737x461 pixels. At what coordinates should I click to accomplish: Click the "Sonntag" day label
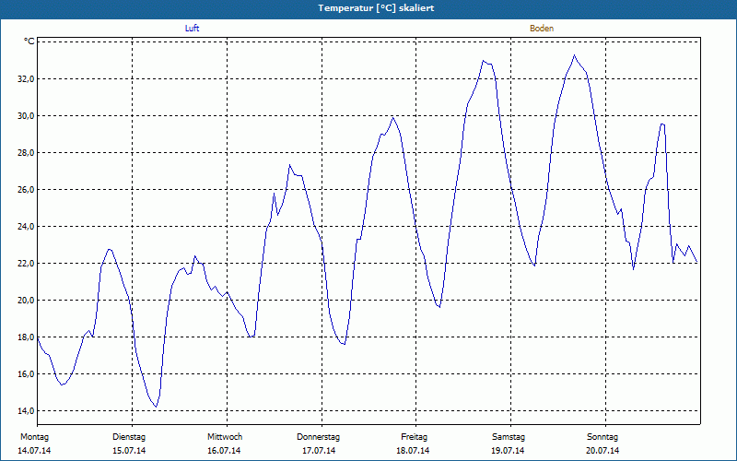coord(602,437)
